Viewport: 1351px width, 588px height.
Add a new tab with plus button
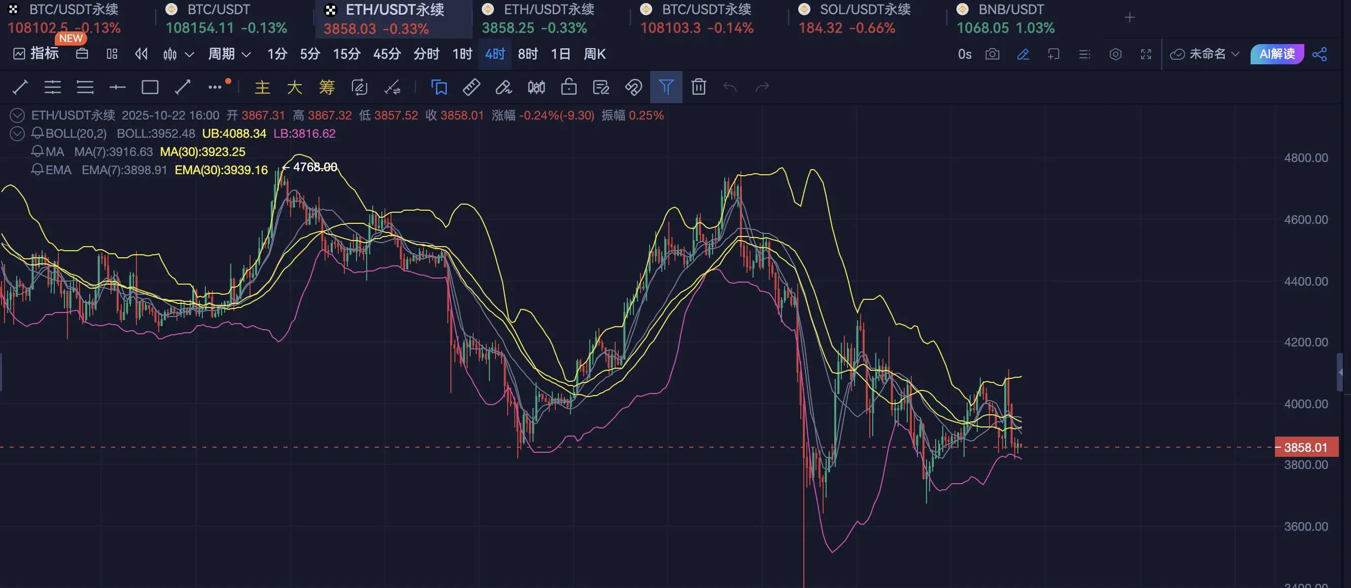click(x=1130, y=18)
